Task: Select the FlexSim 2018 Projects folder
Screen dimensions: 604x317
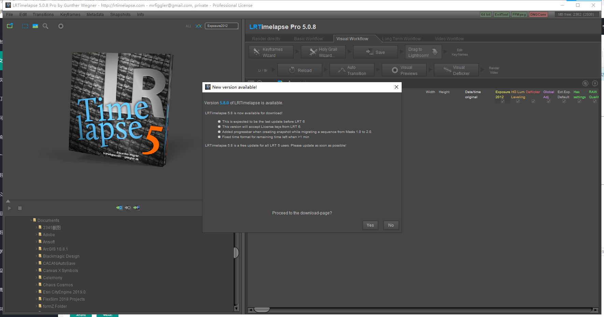Action: (x=64, y=299)
